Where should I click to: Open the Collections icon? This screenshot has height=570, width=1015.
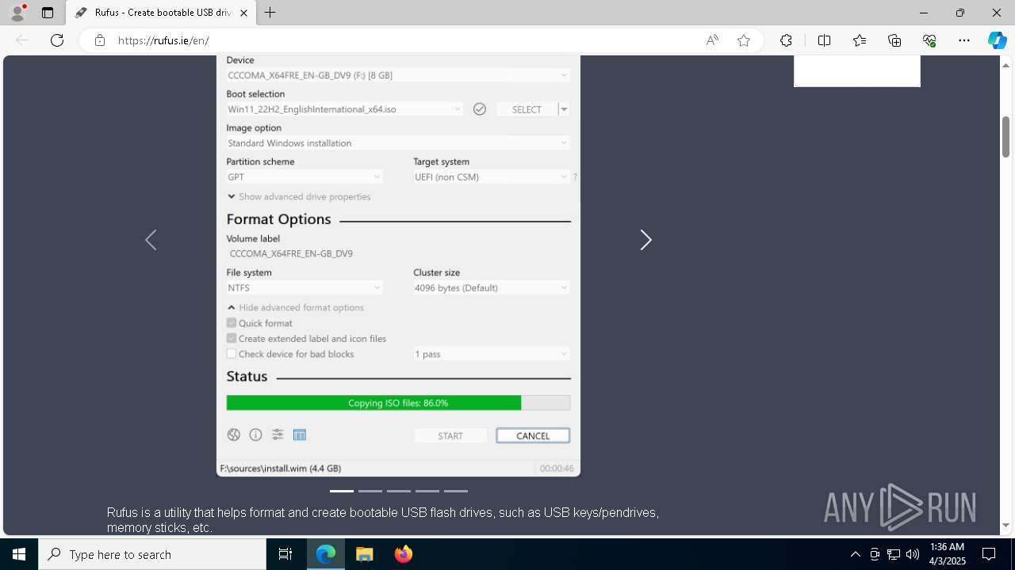point(894,40)
